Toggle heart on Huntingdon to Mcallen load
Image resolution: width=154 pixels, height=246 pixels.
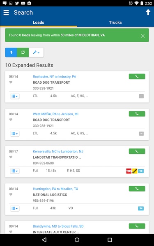click(11, 194)
